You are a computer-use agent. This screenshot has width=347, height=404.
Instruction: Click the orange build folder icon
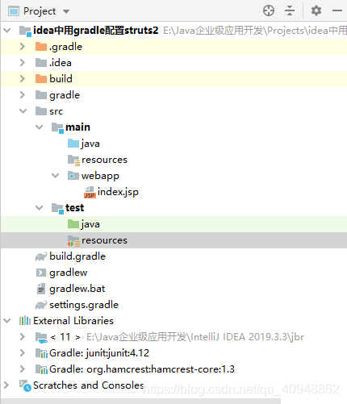tap(41, 79)
